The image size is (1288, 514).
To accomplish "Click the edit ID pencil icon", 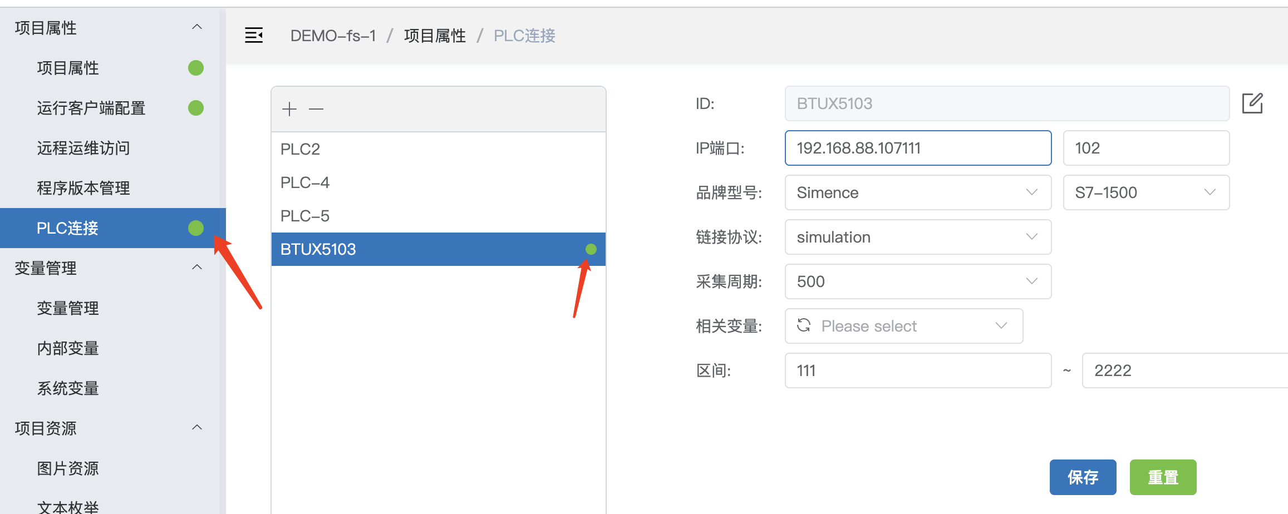I will tap(1252, 103).
